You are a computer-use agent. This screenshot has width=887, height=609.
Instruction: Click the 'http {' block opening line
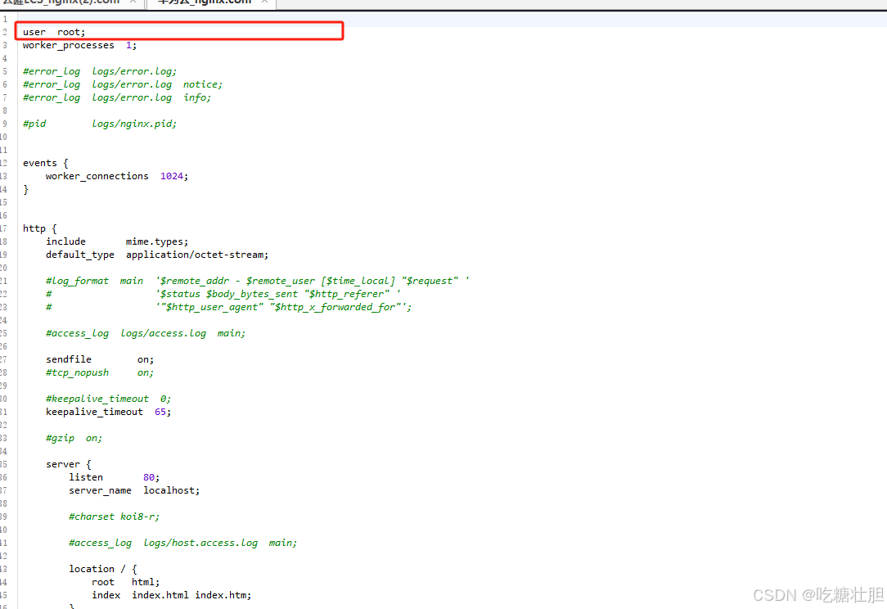pos(39,228)
